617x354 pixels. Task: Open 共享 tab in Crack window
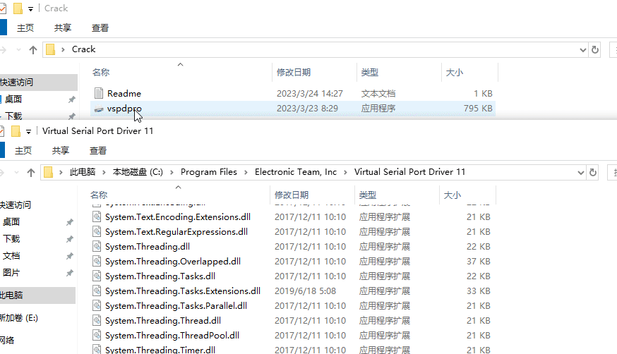(63, 28)
